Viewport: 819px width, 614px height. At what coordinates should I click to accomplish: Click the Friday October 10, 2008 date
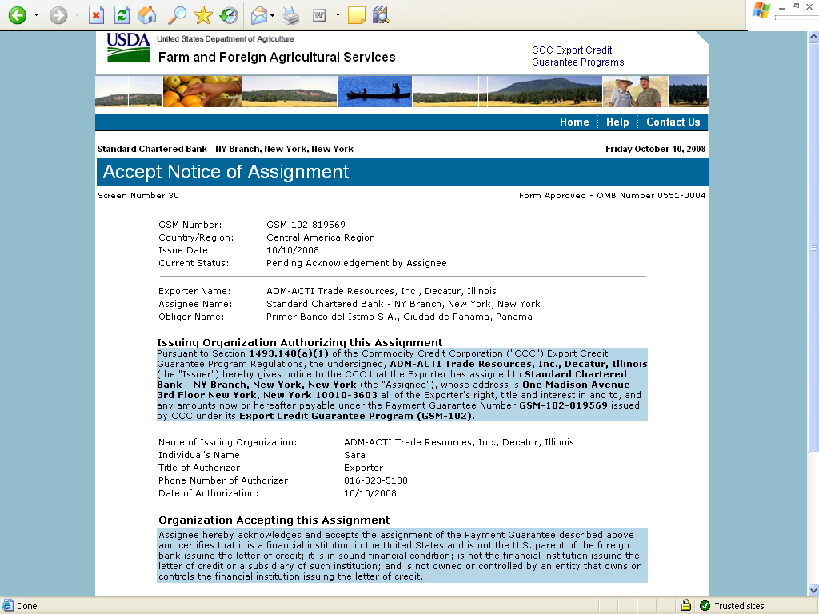click(656, 149)
